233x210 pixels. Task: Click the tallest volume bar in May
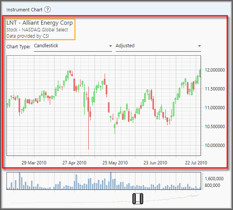click(111, 181)
